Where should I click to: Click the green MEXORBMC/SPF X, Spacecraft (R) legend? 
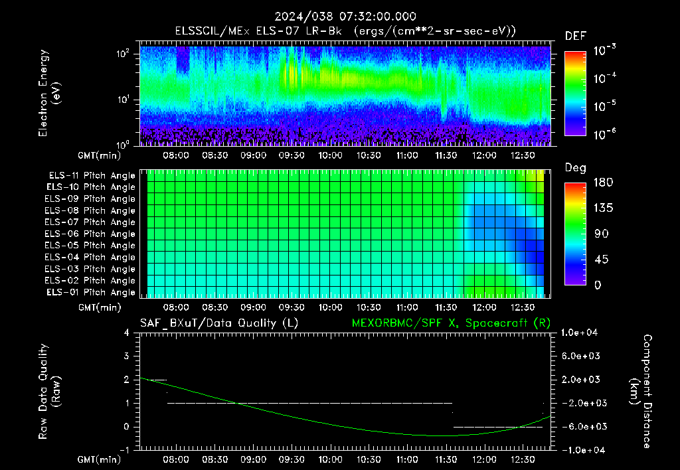451,323
